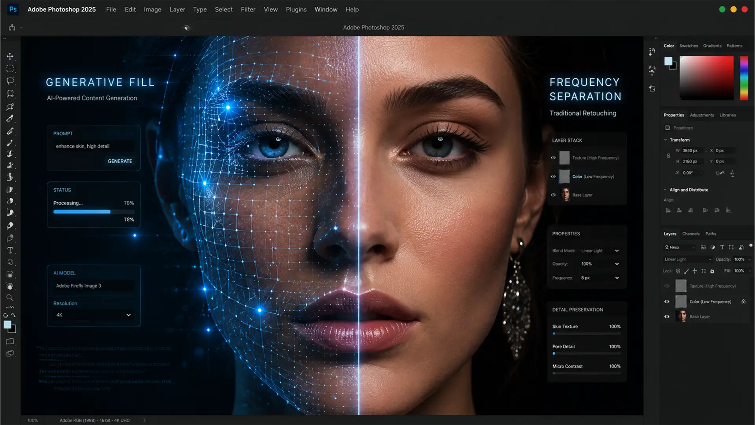This screenshot has width=755, height=425.
Task: Click the prompt text field
Action: (x=94, y=146)
